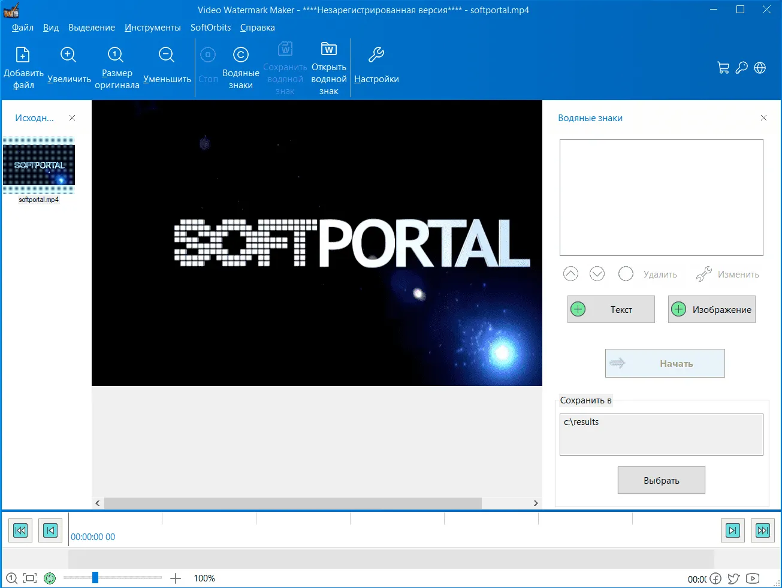Step forward one frame
The height and width of the screenshot is (588, 782).
732,530
